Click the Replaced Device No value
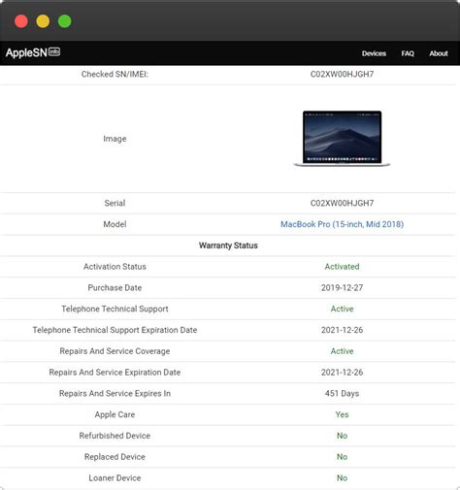The height and width of the screenshot is (490, 460). click(x=342, y=457)
